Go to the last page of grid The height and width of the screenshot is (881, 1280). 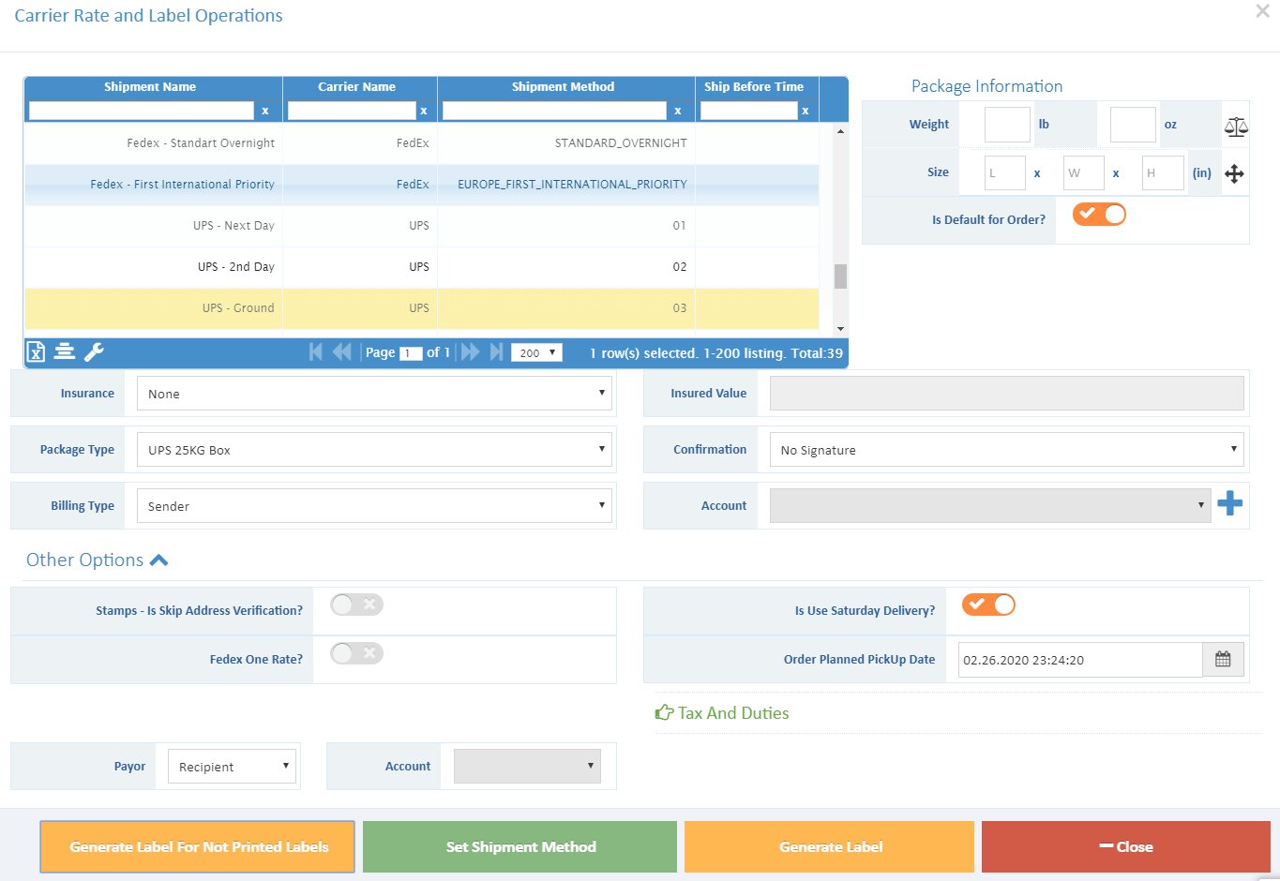click(x=497, y=352)
